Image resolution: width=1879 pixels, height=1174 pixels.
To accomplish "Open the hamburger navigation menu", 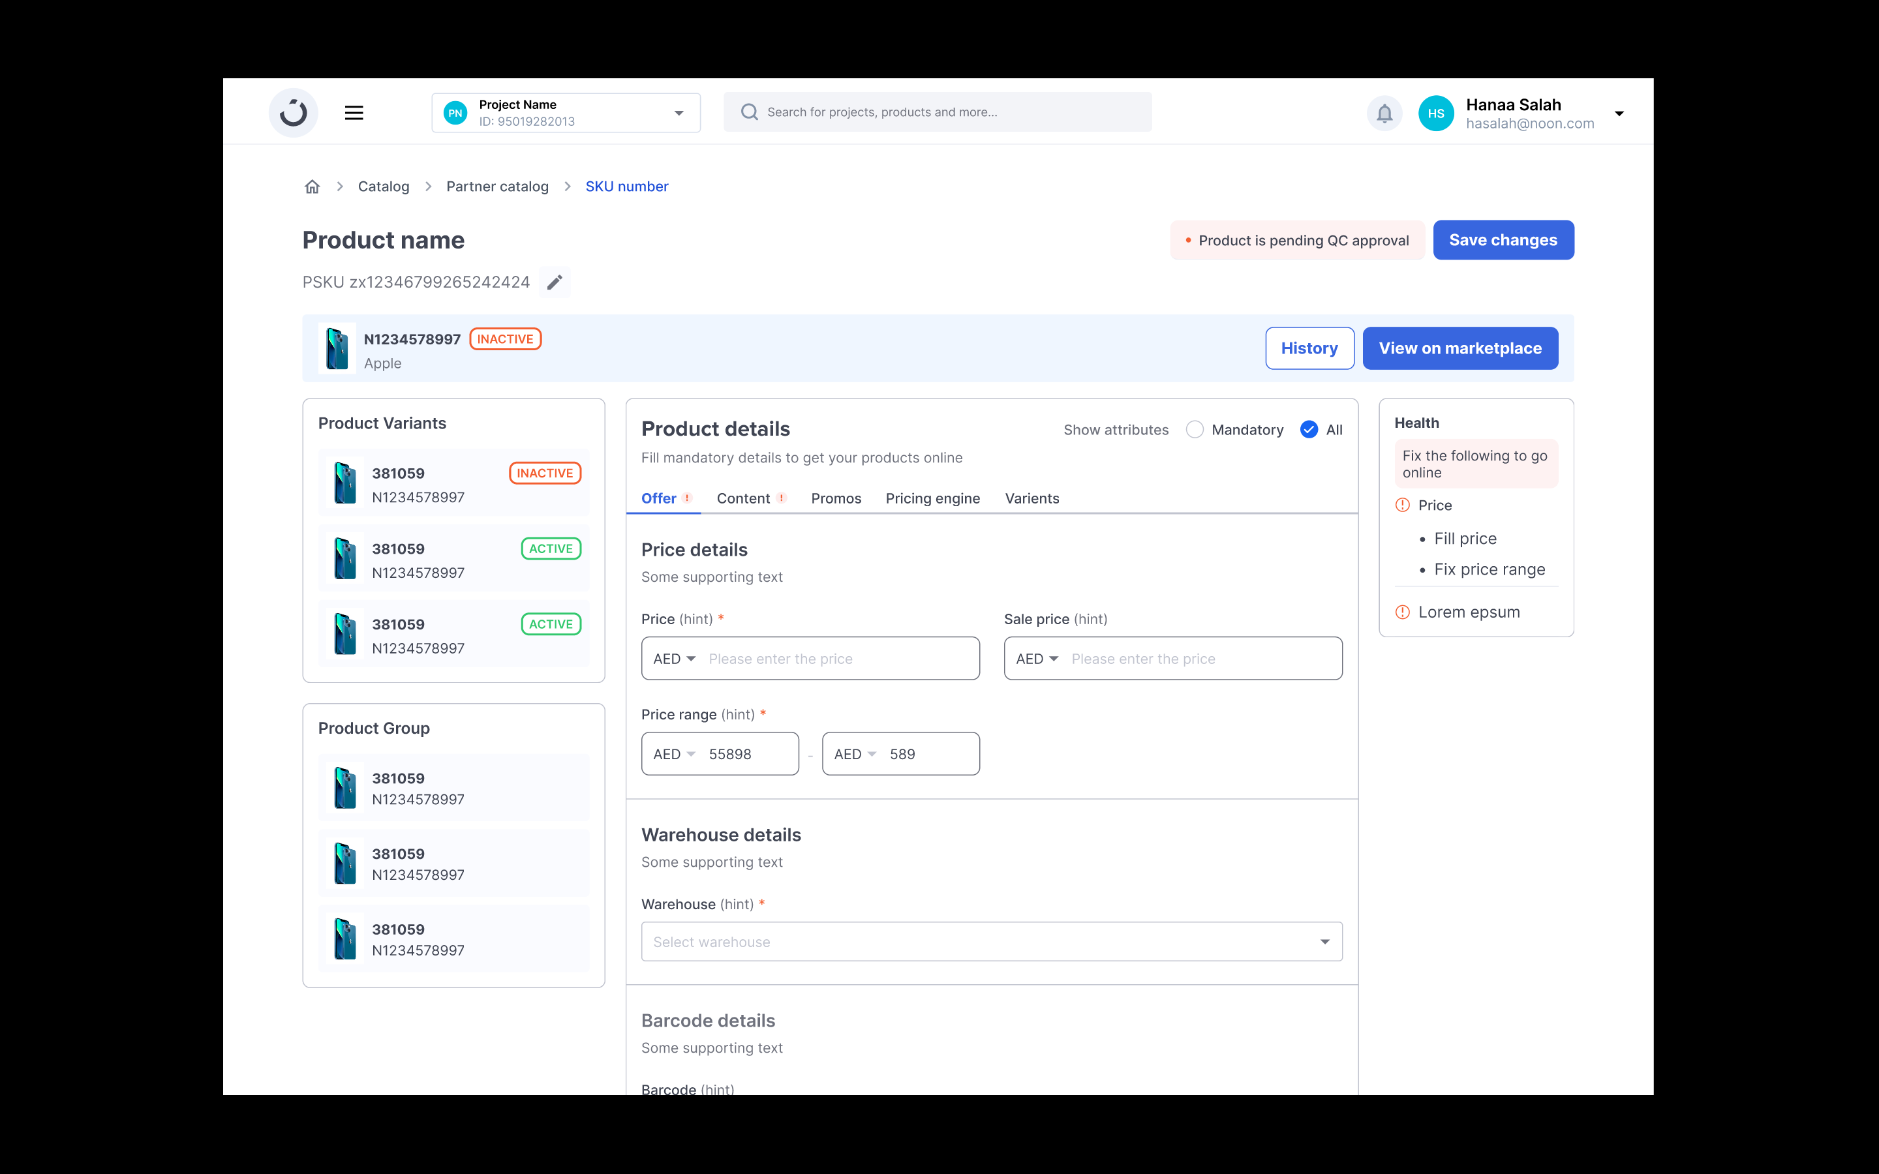I will point(354,112).
